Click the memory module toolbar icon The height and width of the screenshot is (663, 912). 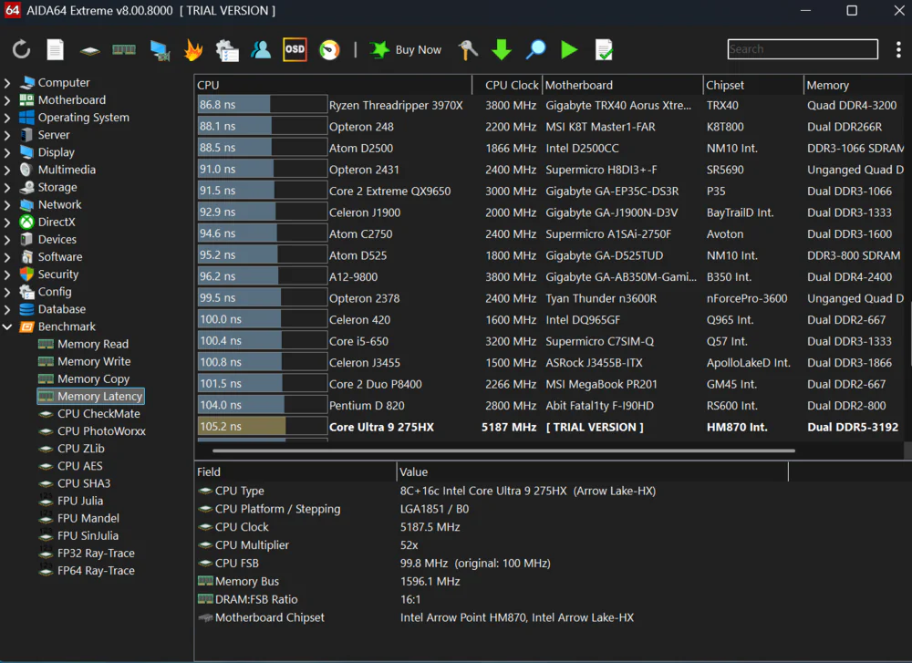(124, 50)
